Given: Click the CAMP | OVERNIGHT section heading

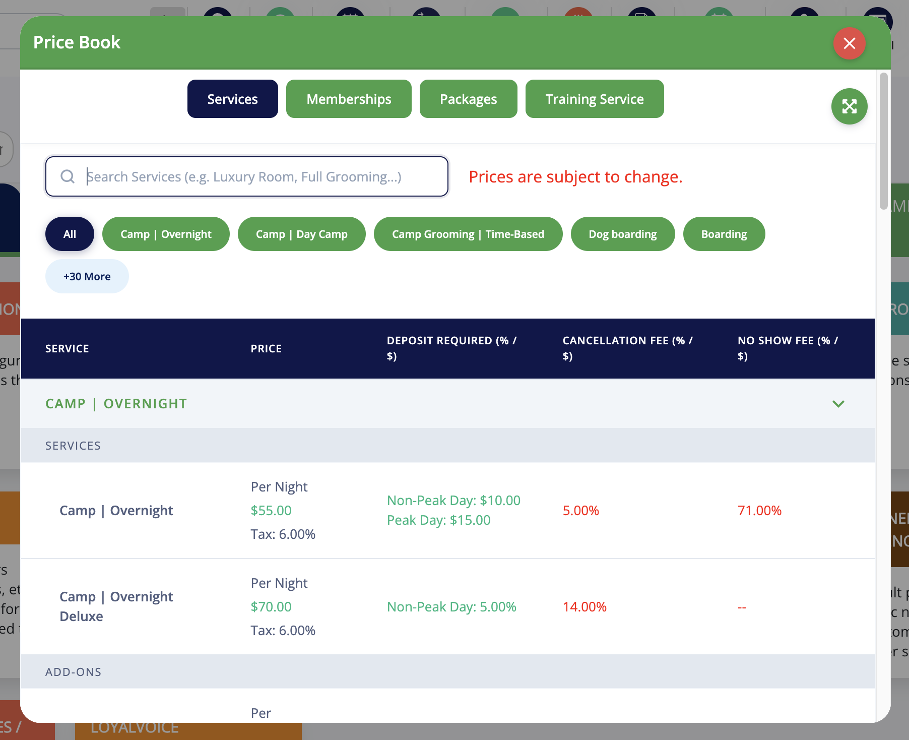Looking at the screenshot, I should pos(116,404).
